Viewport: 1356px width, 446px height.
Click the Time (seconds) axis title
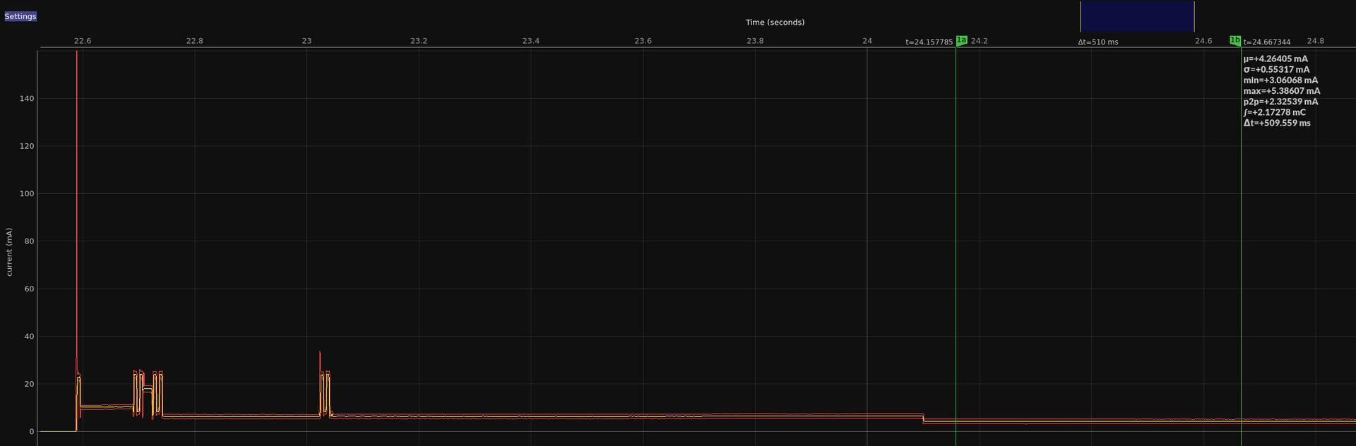(x=775, y=23)
